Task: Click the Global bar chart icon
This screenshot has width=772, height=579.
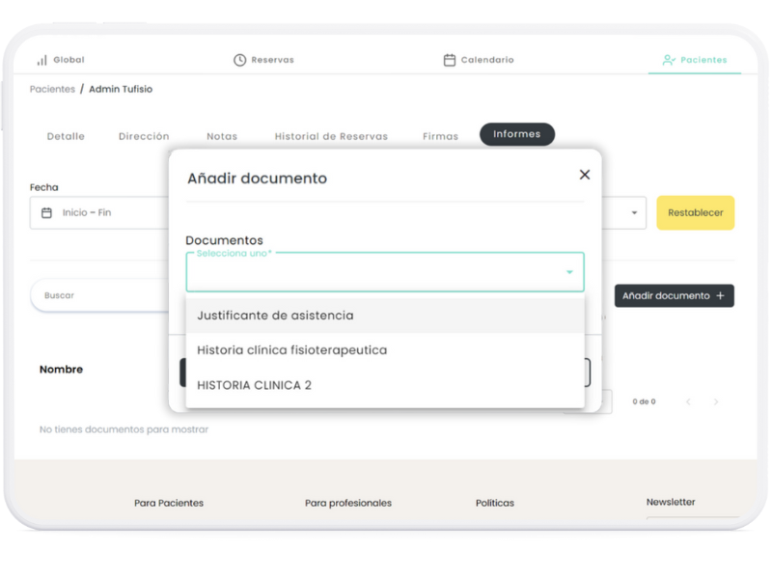Action: [42, 60]
